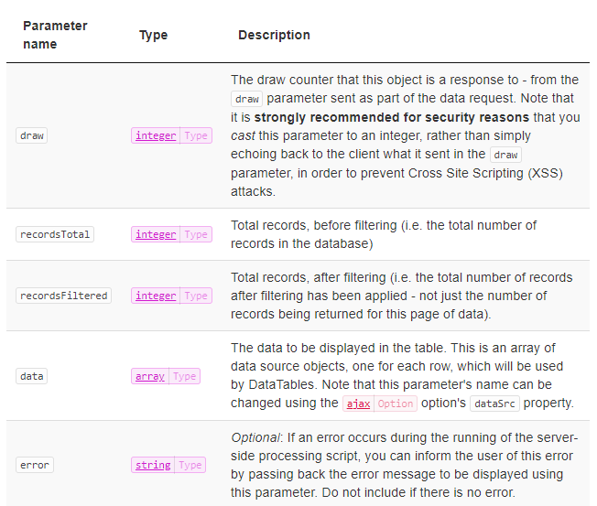
Task: Open the integer link for recordsFiltered
Action: [156, 296]
